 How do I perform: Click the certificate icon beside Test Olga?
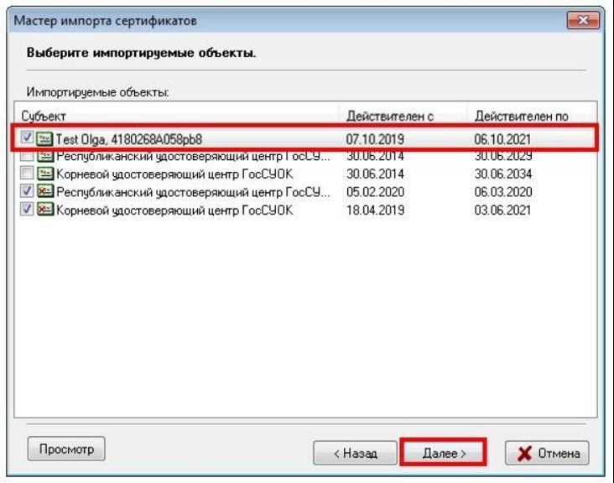(44, 139)
